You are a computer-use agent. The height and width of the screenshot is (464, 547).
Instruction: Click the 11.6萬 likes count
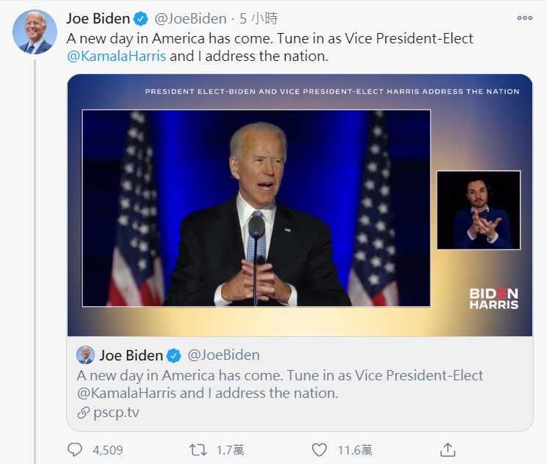355,450
